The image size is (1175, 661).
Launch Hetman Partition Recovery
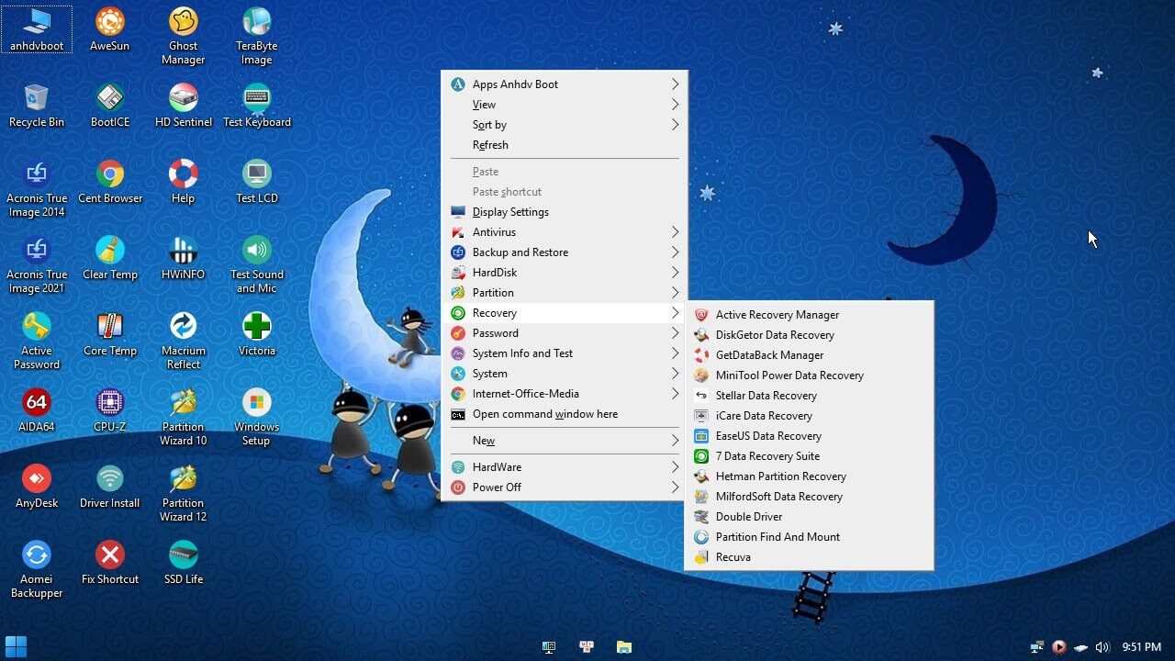[810, 476]
